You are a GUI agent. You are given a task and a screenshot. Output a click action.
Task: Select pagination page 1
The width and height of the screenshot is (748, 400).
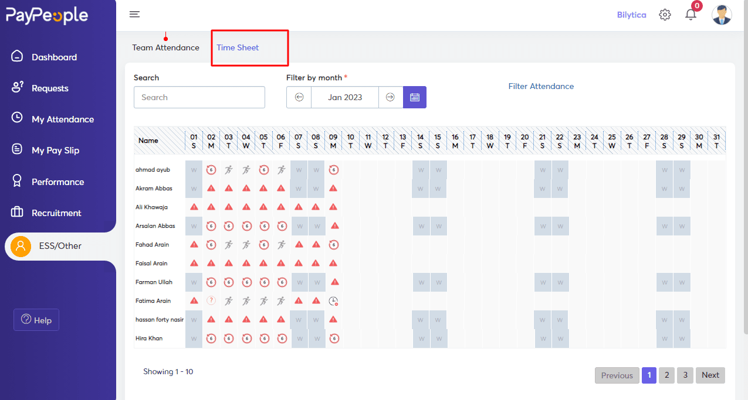[649, 375]
